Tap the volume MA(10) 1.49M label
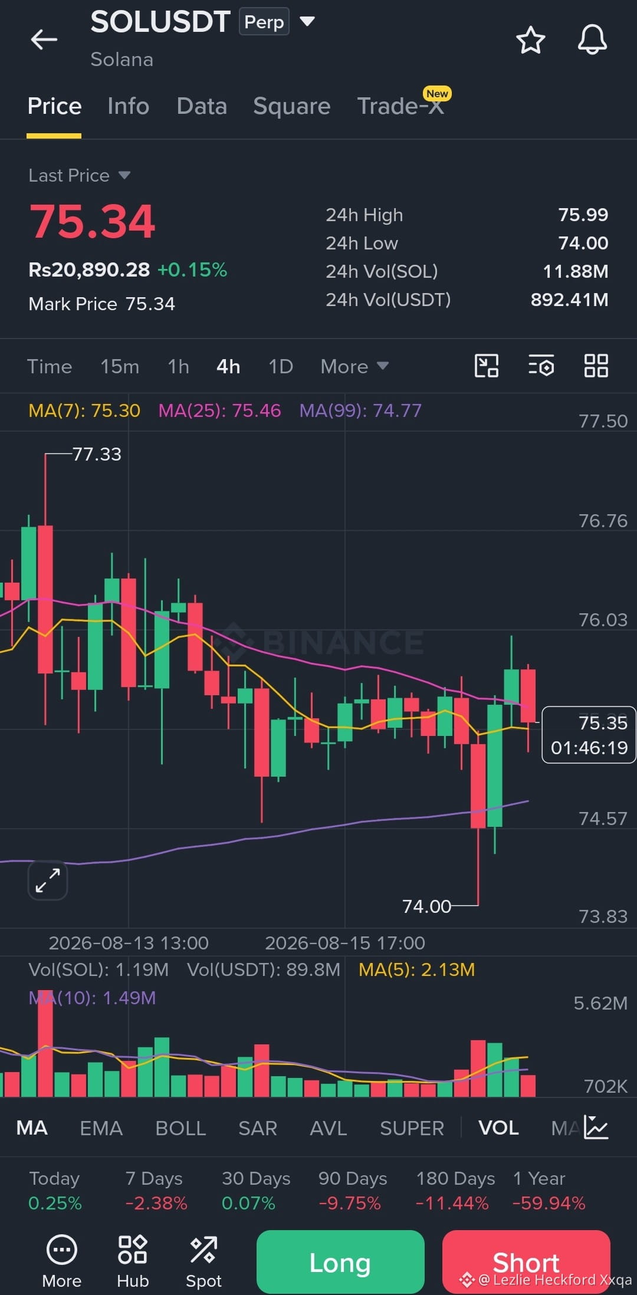This screenshot has height=1295, width=637. [92, 998]
